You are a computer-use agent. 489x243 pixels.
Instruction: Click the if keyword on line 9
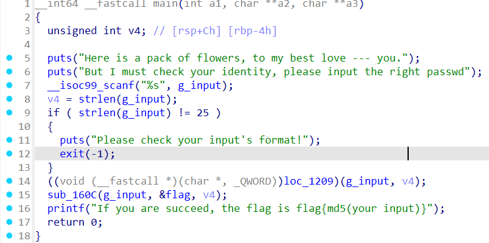54,112
